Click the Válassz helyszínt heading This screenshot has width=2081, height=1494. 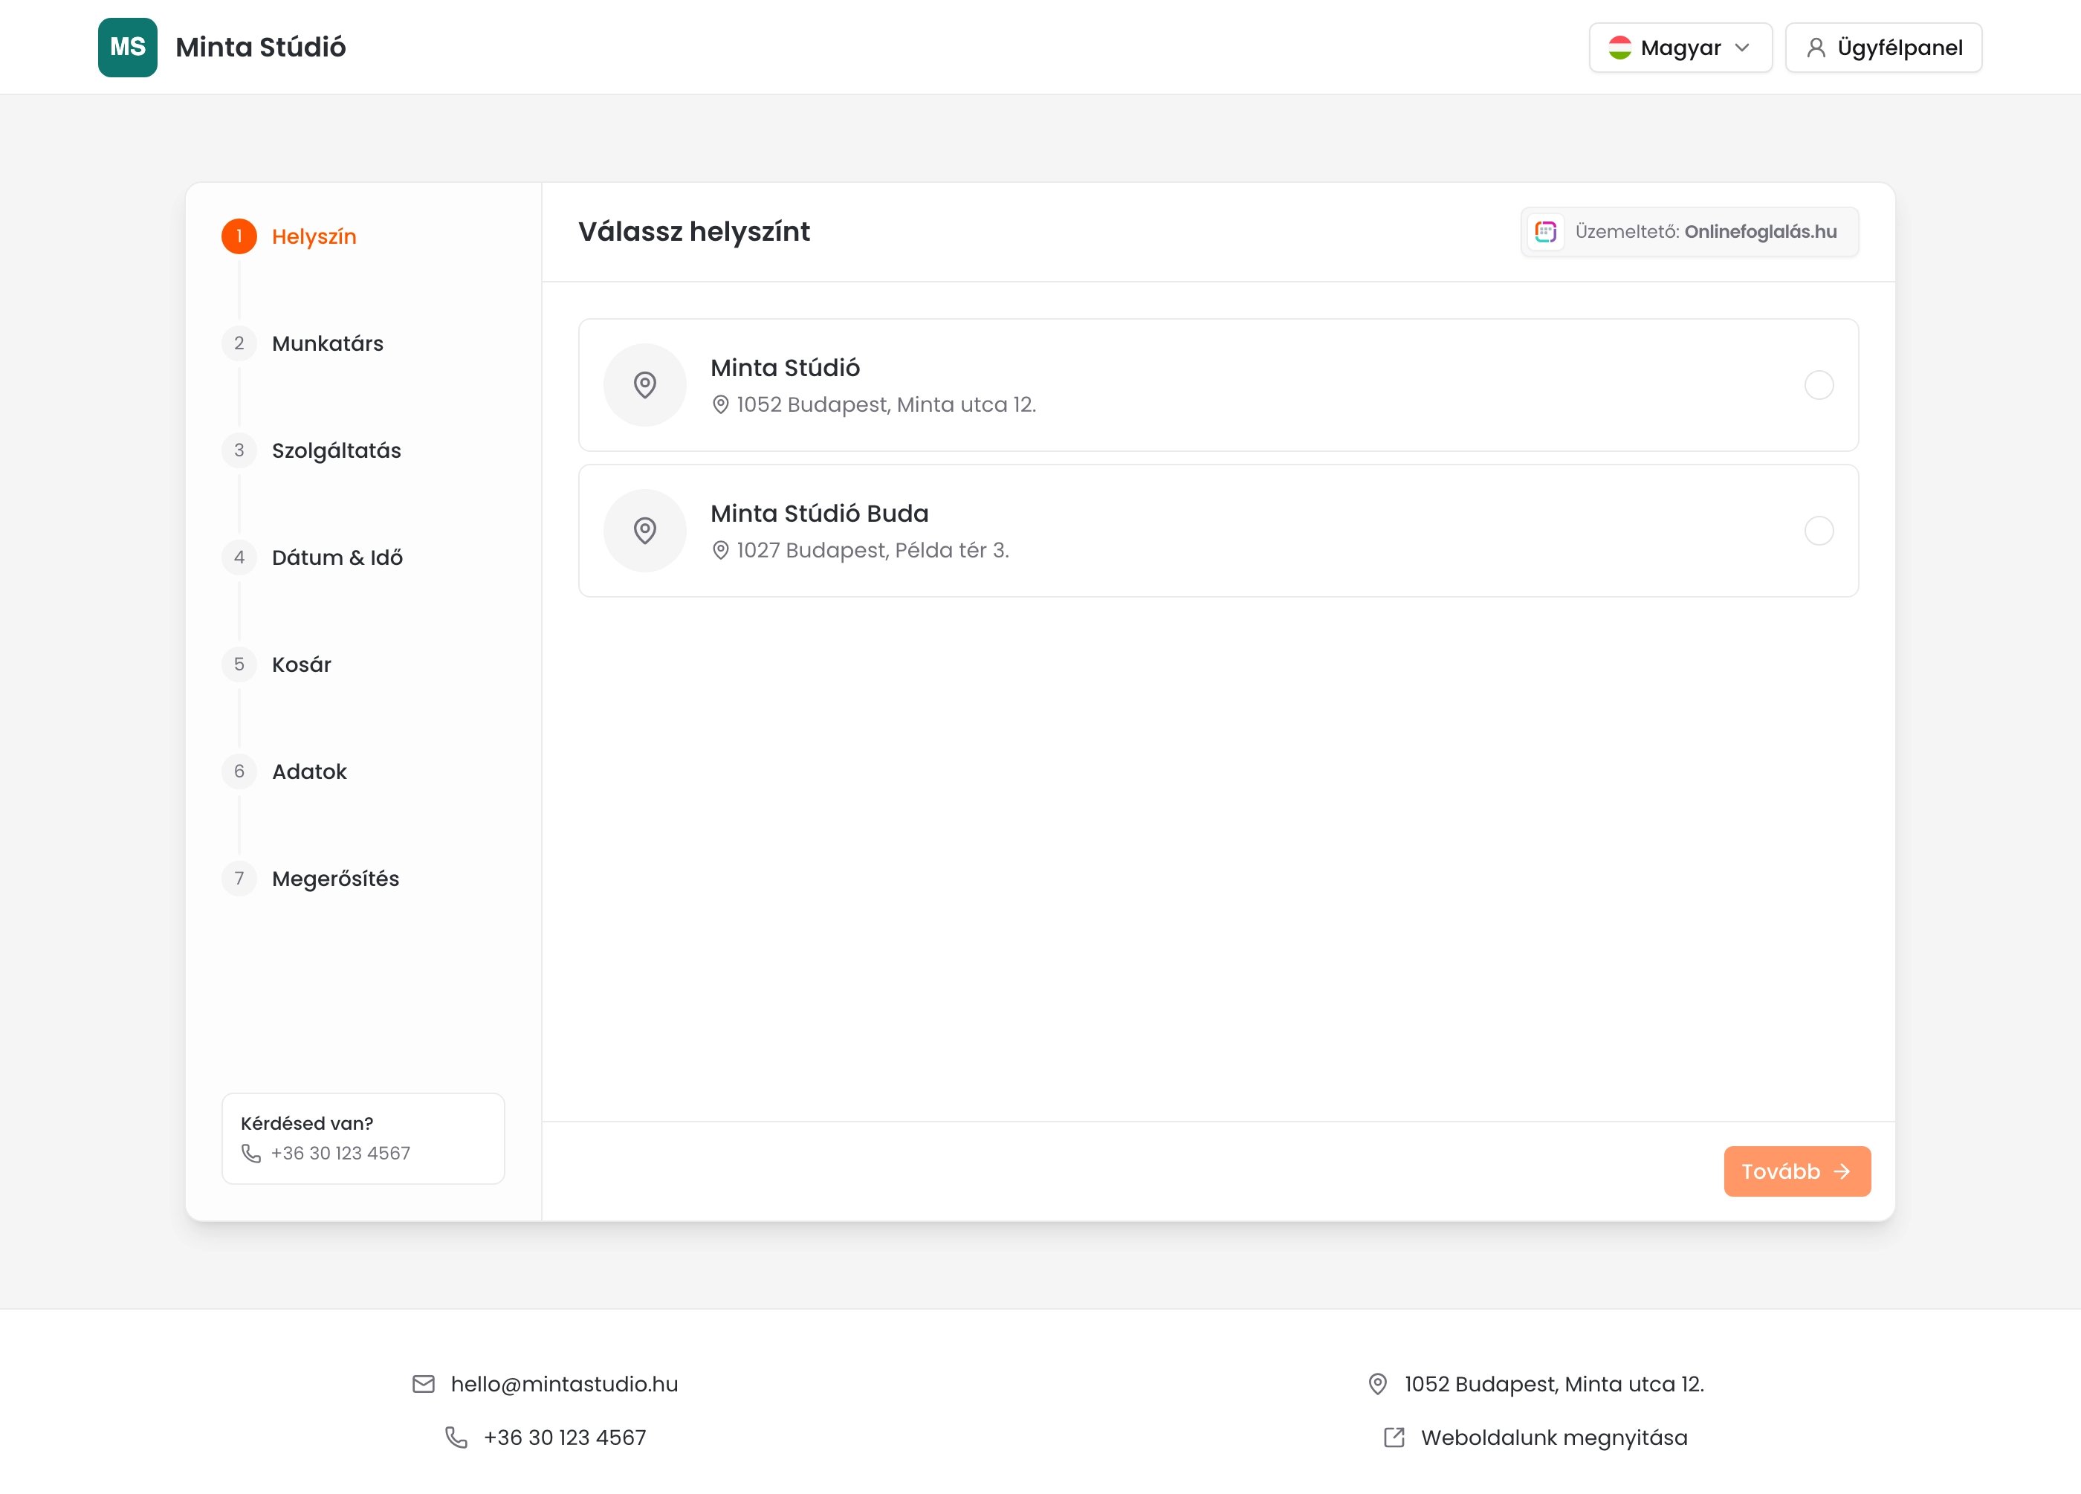click(x=693, y=231)
